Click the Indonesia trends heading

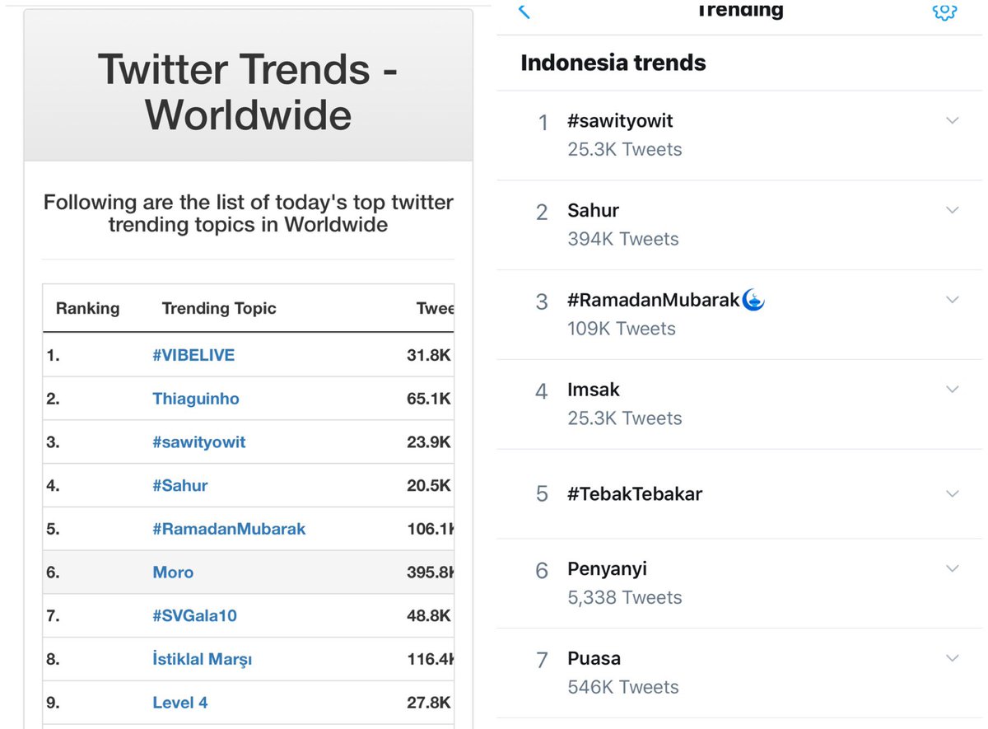613,63
